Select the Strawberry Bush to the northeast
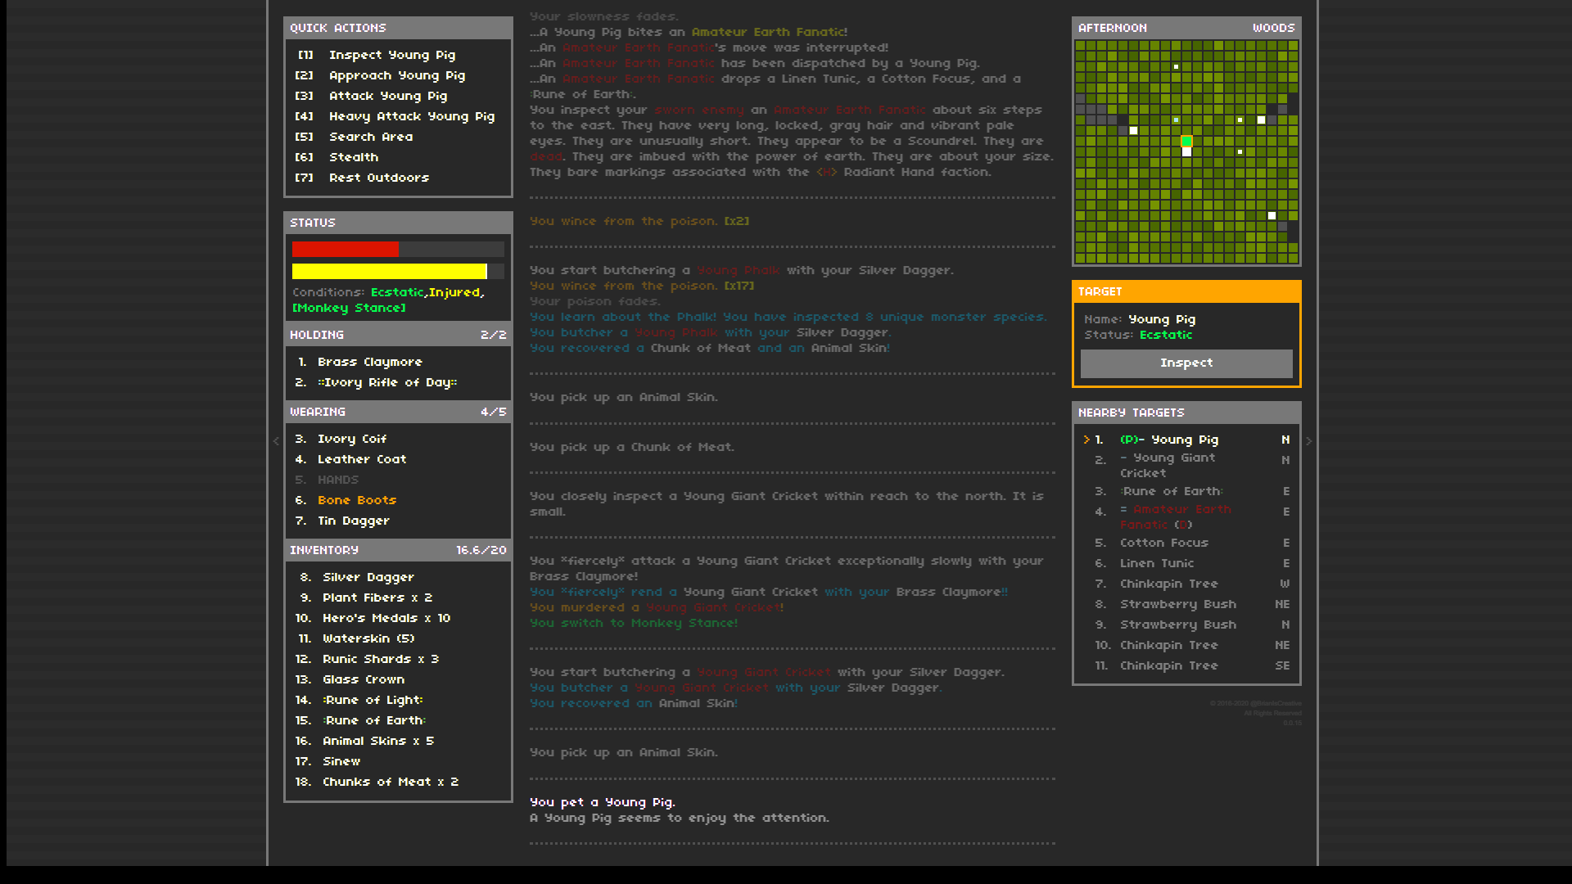The image size is (1572, 884). [x=1178, y=603]
